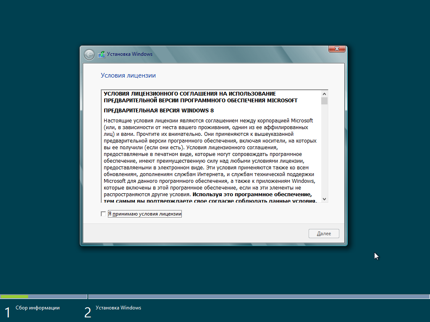Go back using the round arrow button
This screenshot has height=322, width=430.
click(x=89, y=55)
